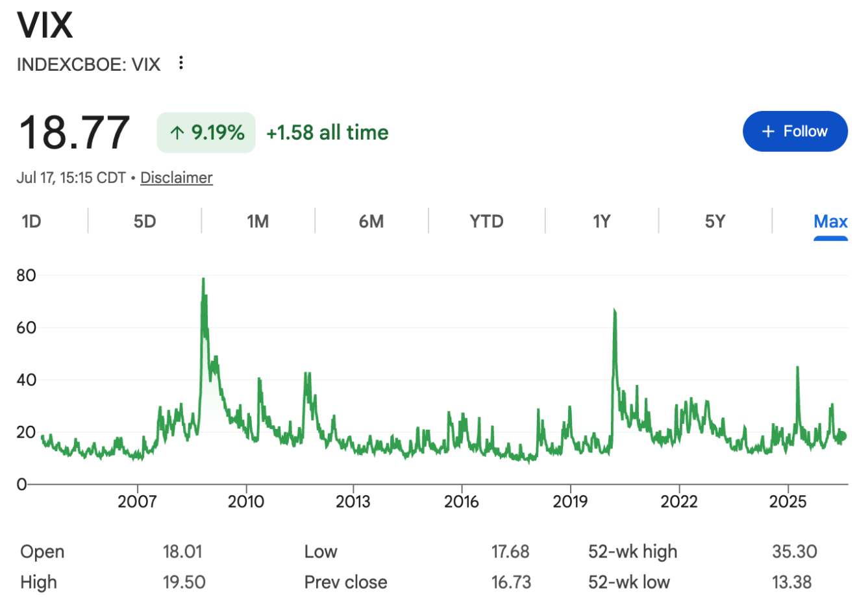Click the 80 y-axis label

tap(27, 275)
